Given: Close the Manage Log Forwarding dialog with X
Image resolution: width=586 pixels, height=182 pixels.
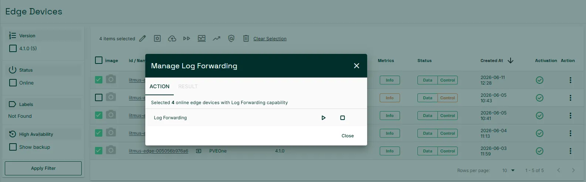Looking at the screenshot, I should (x=356, y=66).
